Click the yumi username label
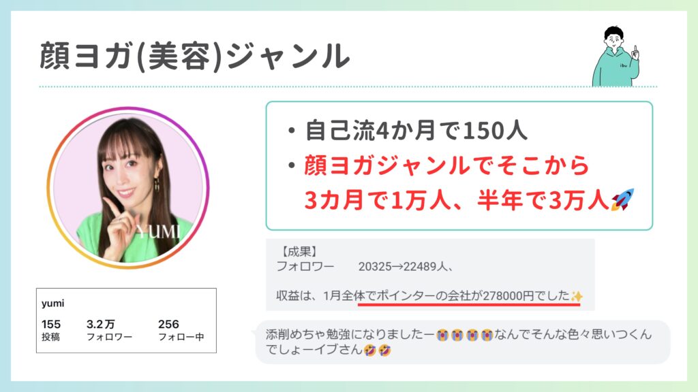 (x=52, y=304)
